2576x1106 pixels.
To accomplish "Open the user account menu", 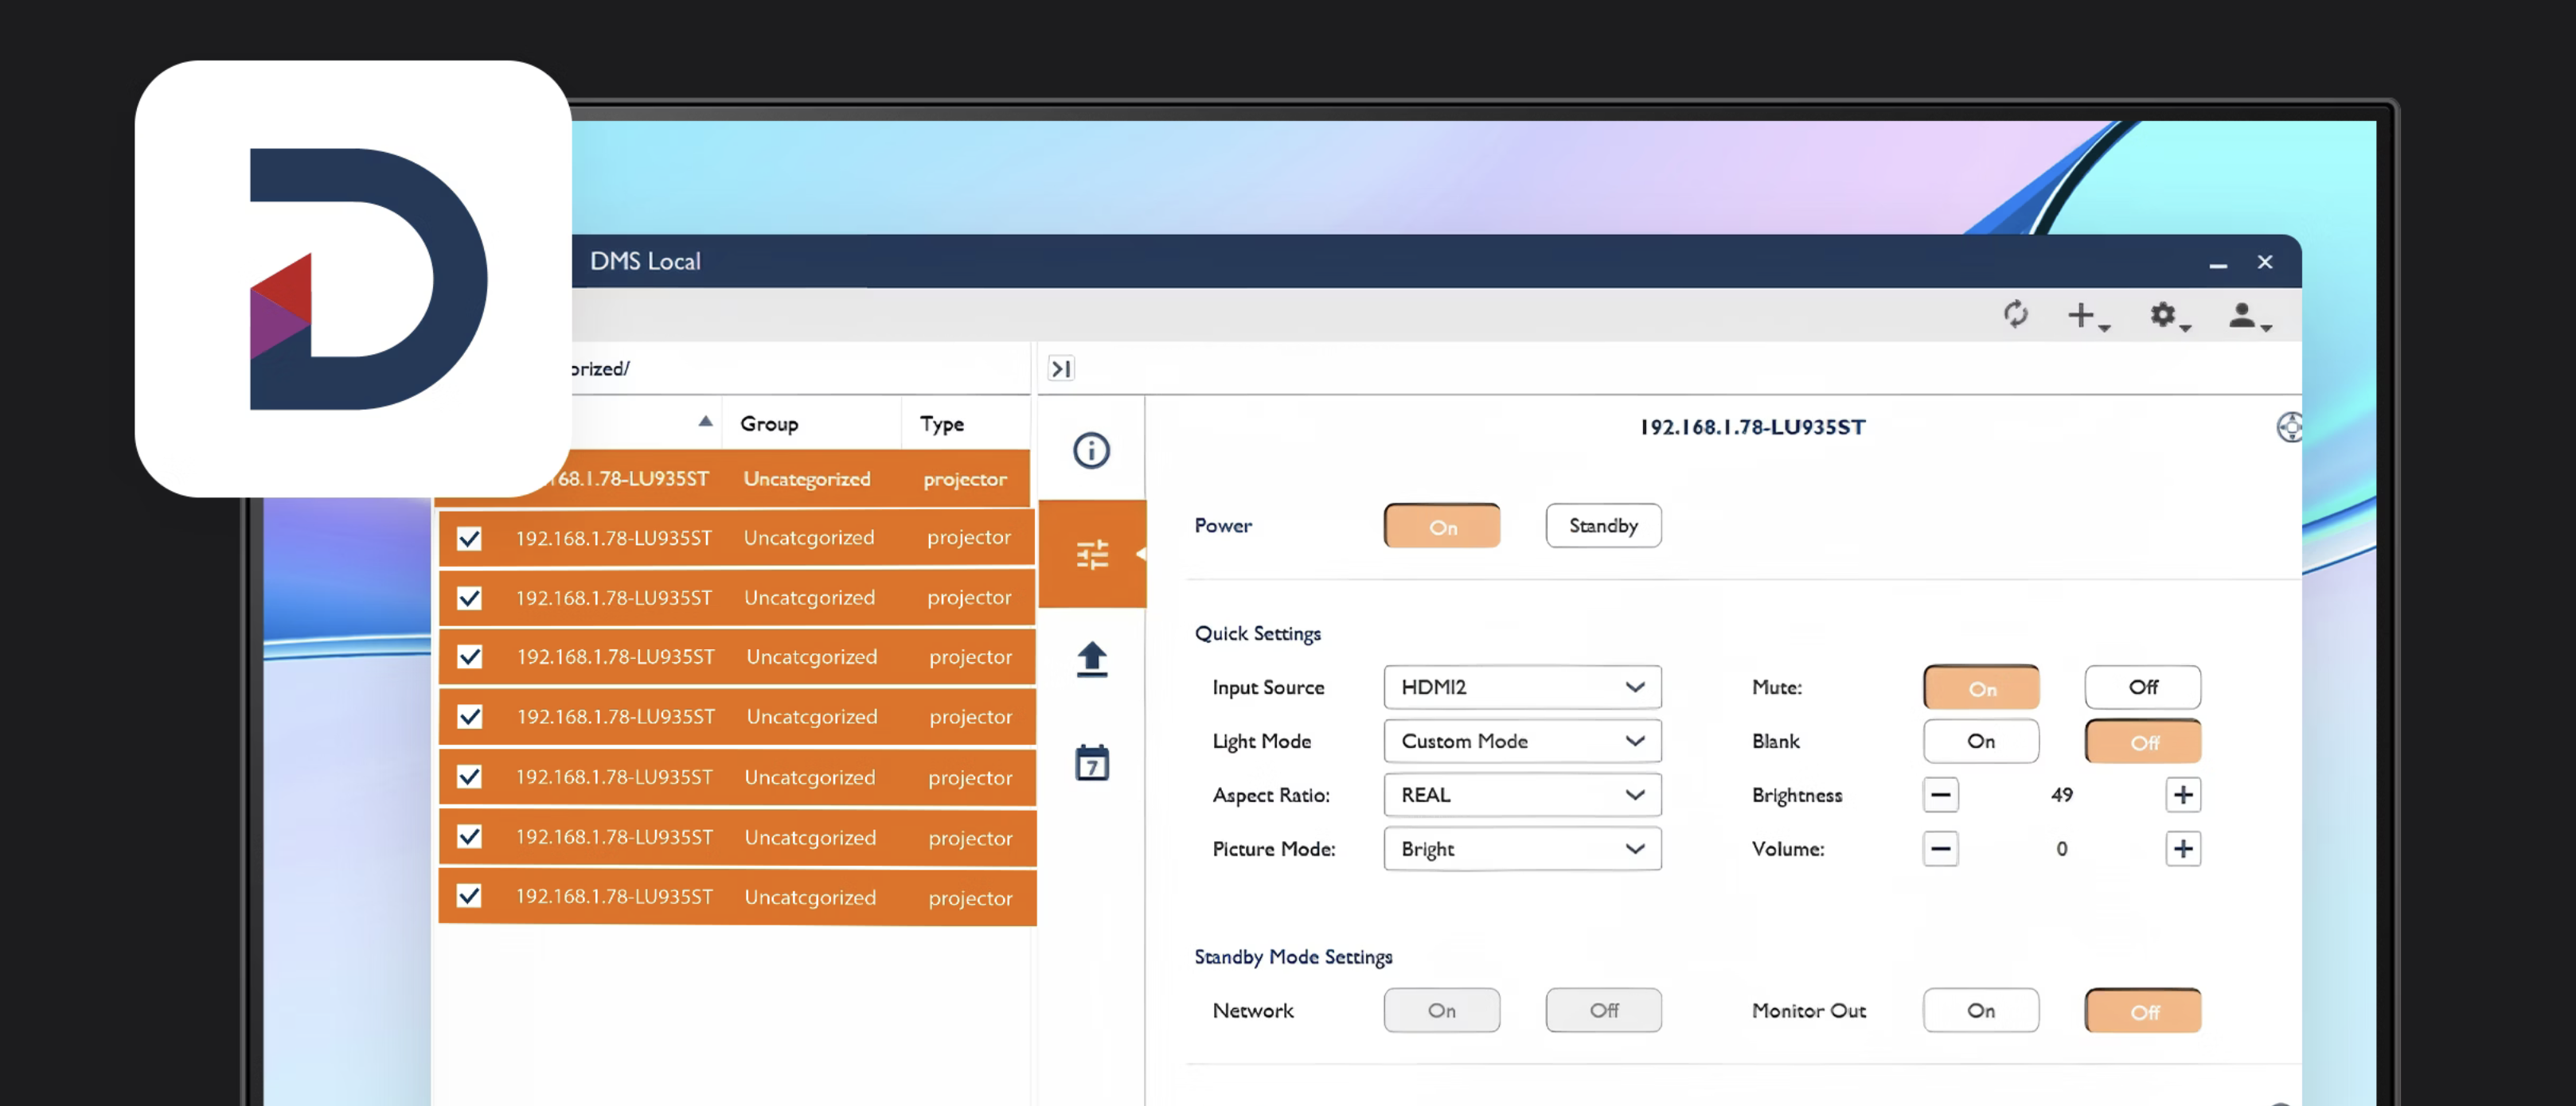I will click(x=2246, y=316).
